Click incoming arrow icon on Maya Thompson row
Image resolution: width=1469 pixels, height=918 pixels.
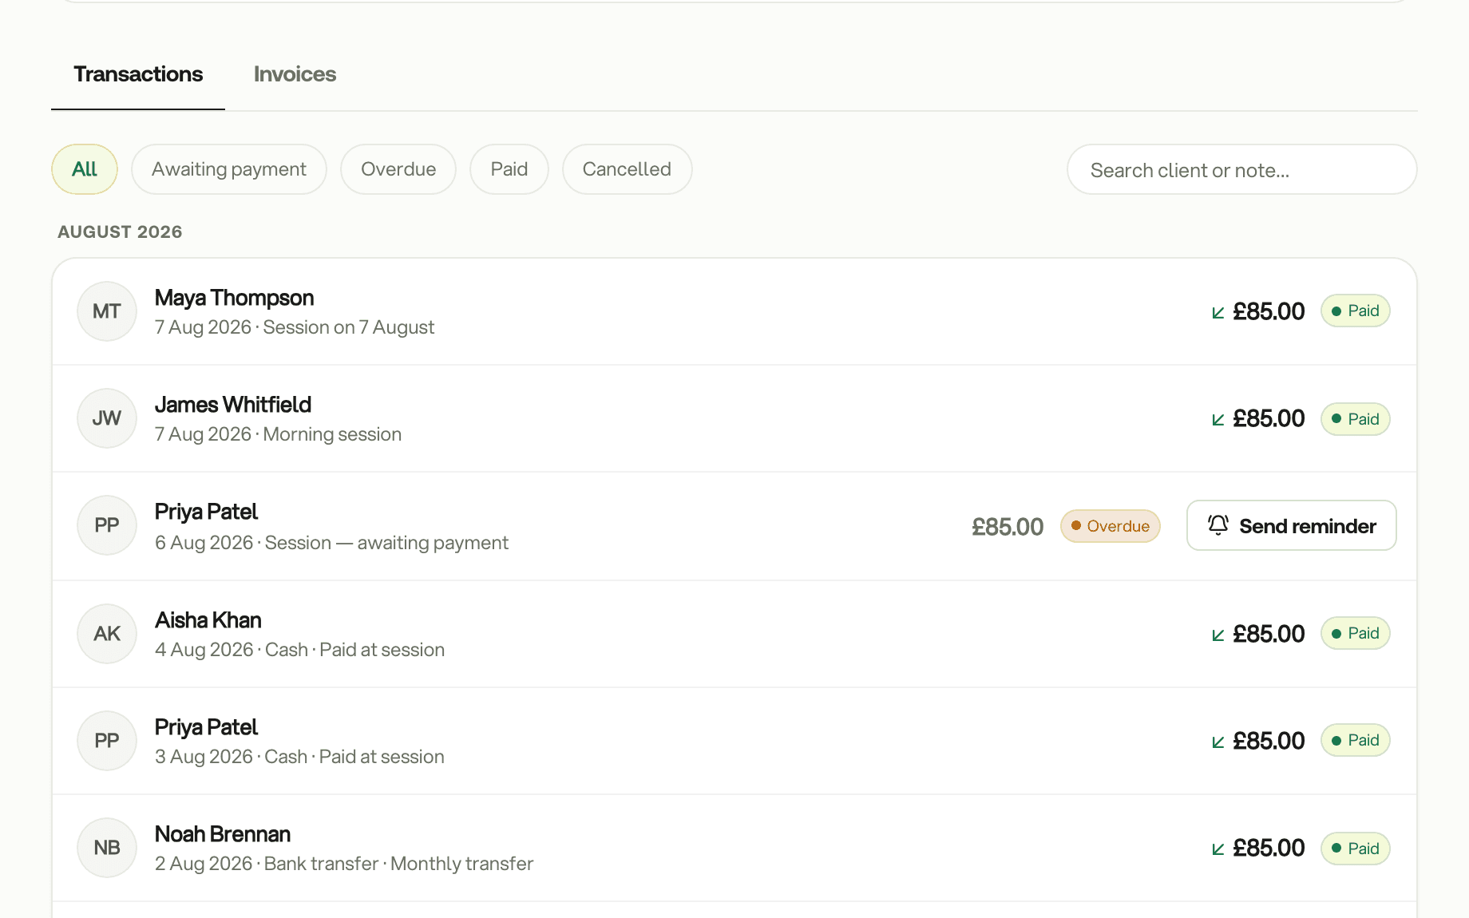tap(1218, 313)
